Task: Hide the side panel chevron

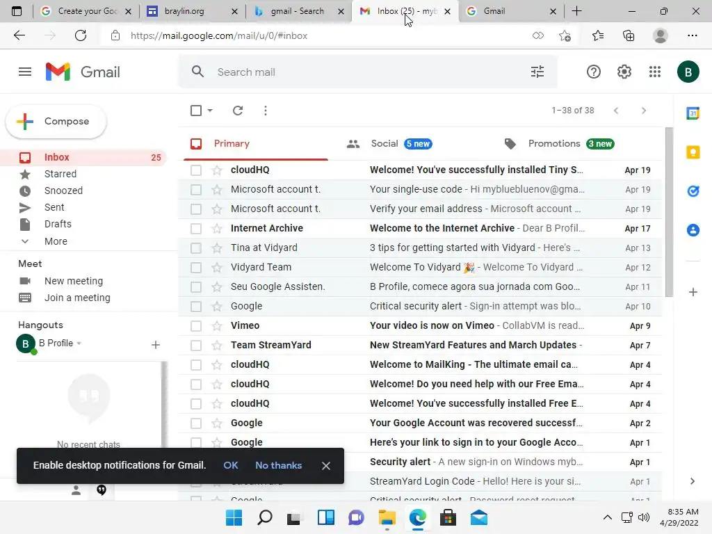Action: pyautogui.click(x=693, y=481)
